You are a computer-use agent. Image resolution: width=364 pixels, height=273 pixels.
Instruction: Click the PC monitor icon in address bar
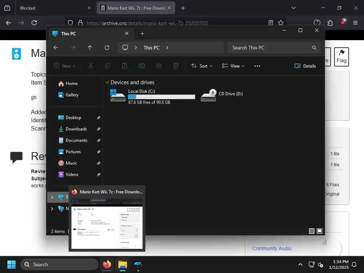(125, 48)
